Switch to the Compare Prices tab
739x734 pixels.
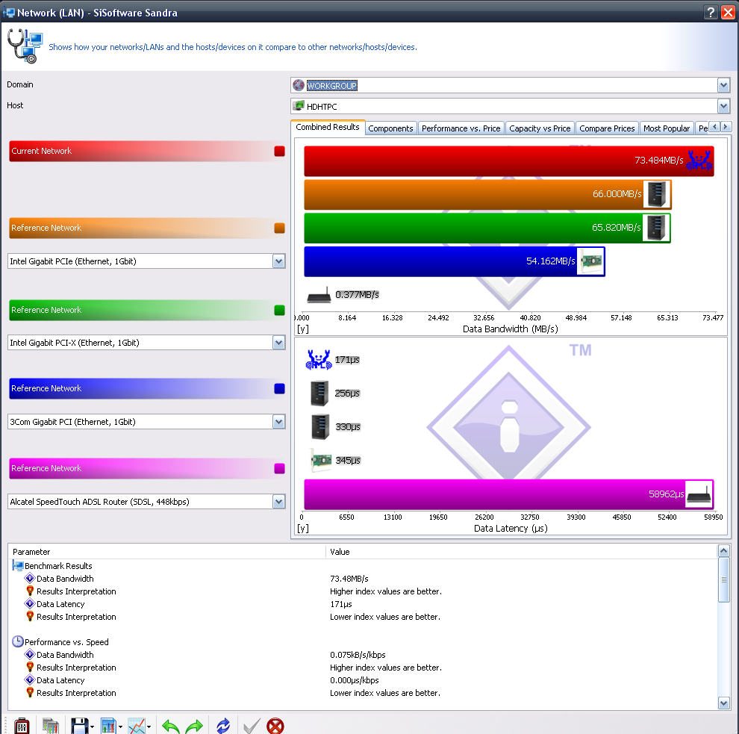pos(607,128)
